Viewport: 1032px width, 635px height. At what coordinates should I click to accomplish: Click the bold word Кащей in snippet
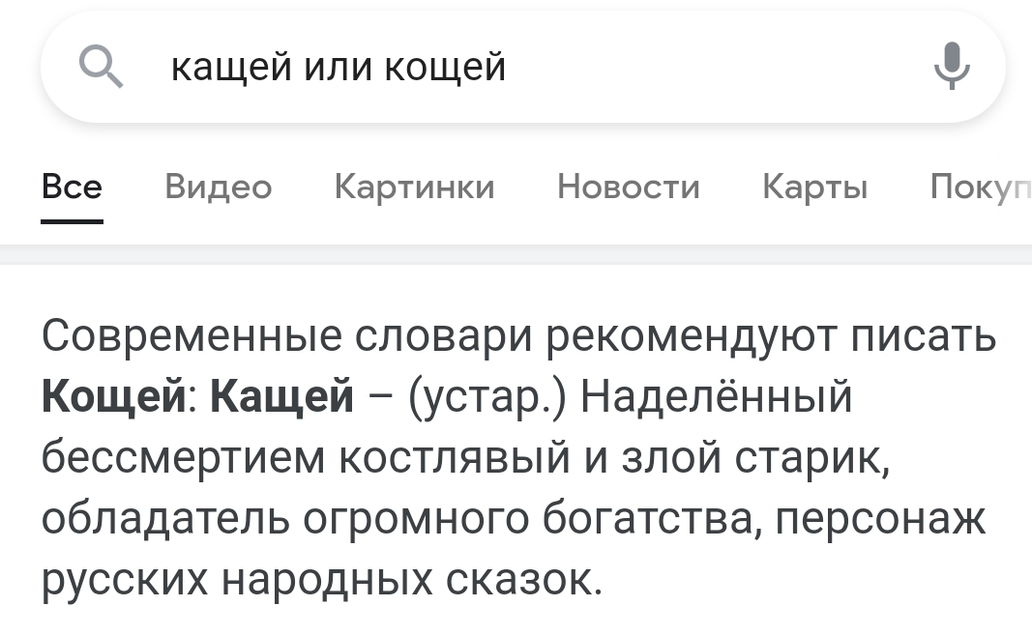click(282, 396)
